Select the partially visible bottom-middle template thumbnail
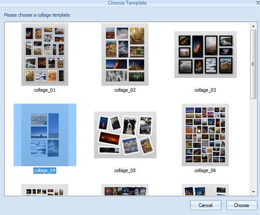The width and height of the screenshot is (260, 215). coord(125,189)
